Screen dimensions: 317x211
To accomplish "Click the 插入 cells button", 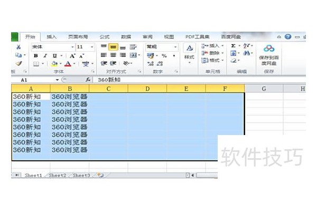I will point(212,46).
